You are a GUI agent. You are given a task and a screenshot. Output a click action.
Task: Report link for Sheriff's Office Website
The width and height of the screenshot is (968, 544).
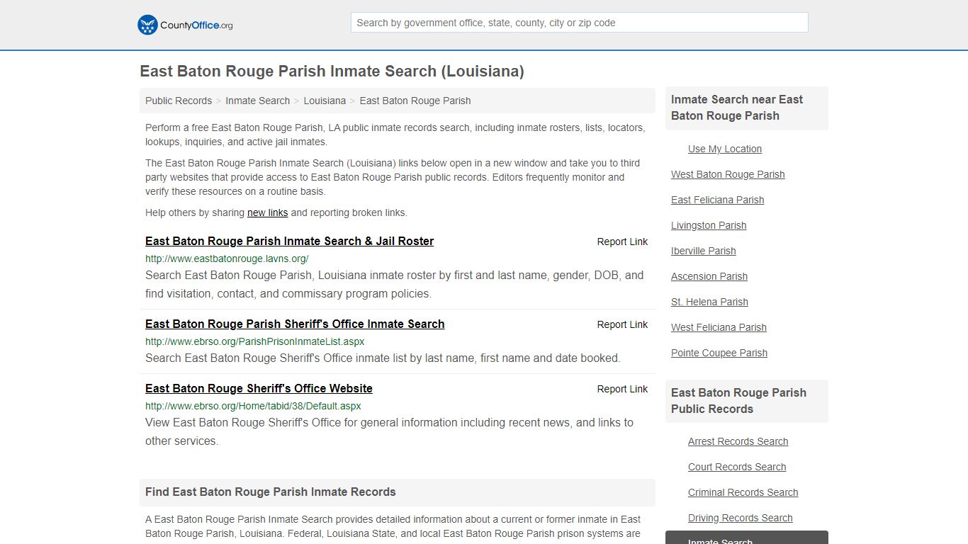click(x=622, y=389)
